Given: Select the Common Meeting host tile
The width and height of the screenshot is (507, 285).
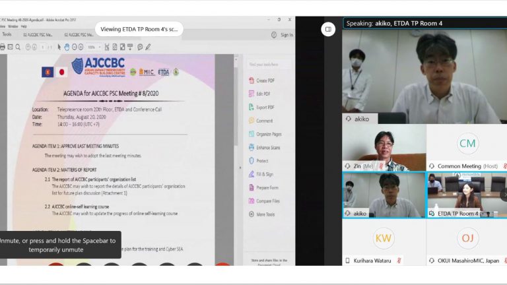Looking at the screenshot, I should click(x=466, y=148).
